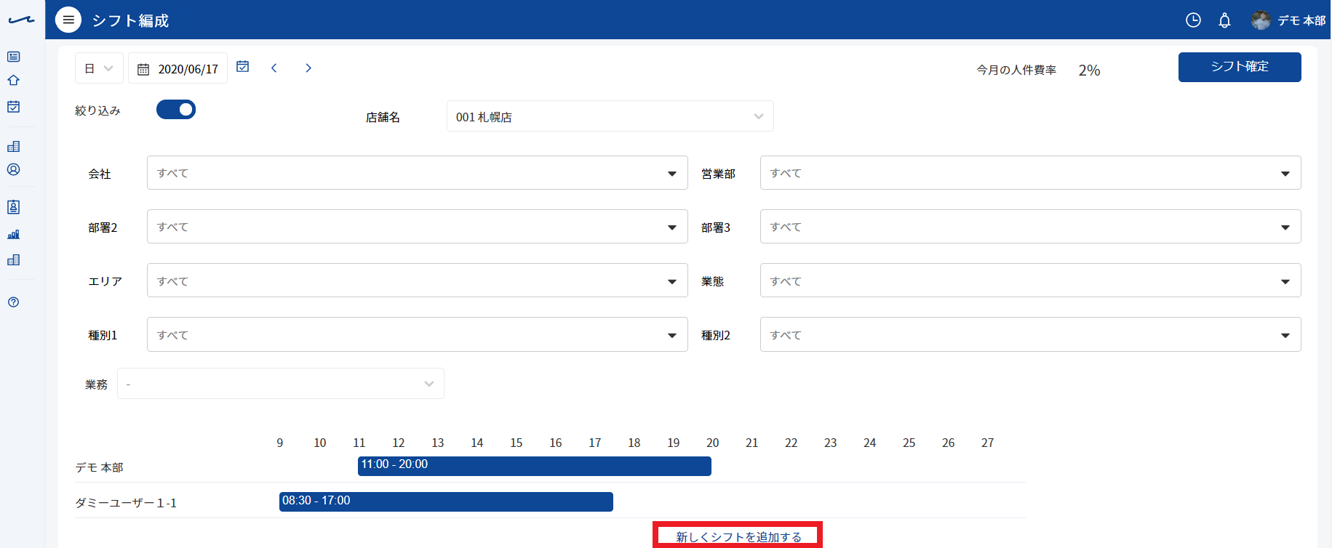Click the app logo in sidebar
Image resolution: width=1332 pixels, height=548 pixels.
(21, 20)
